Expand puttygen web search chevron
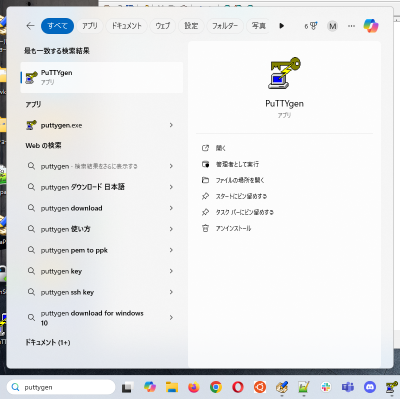This screenshot has height=399, width=400. pyautogui.click(x=171, y=166)
